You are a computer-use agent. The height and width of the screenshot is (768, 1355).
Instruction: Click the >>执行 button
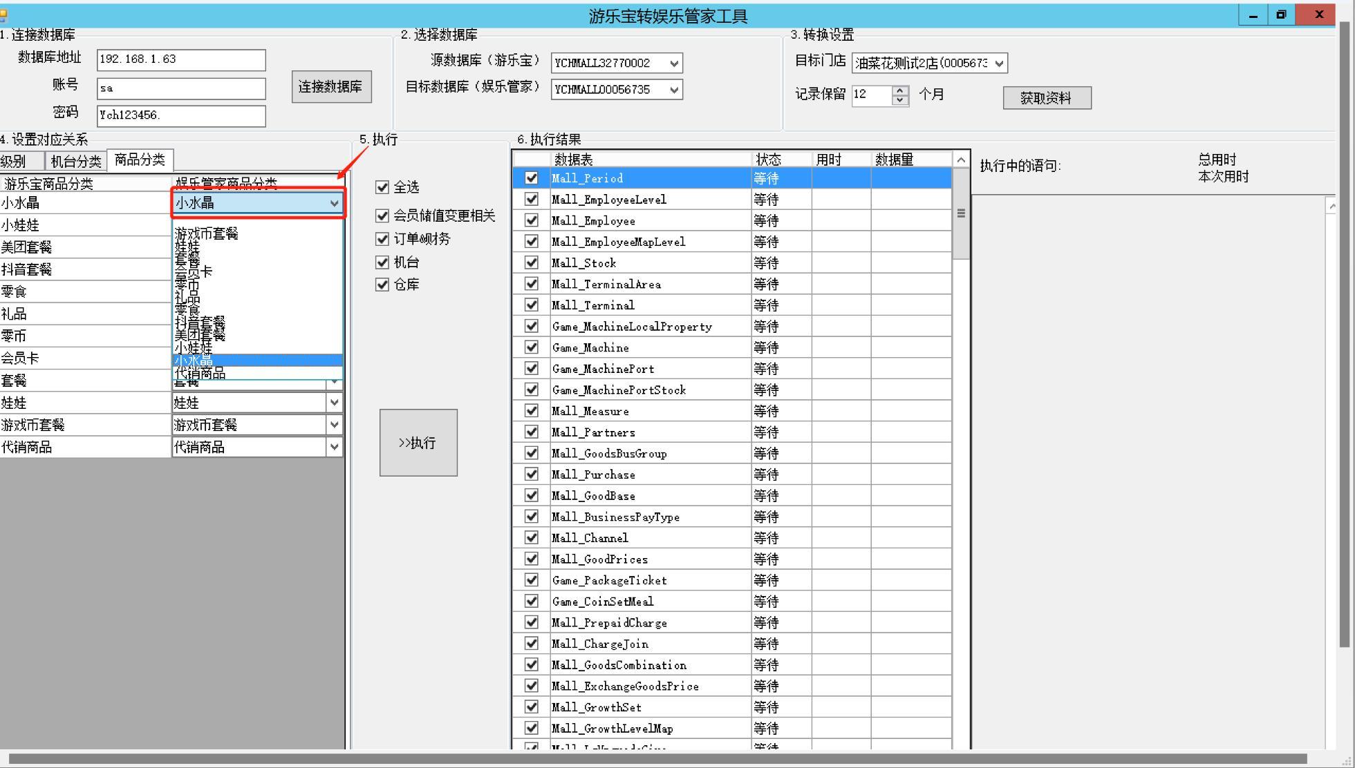[x=418, y=443]
